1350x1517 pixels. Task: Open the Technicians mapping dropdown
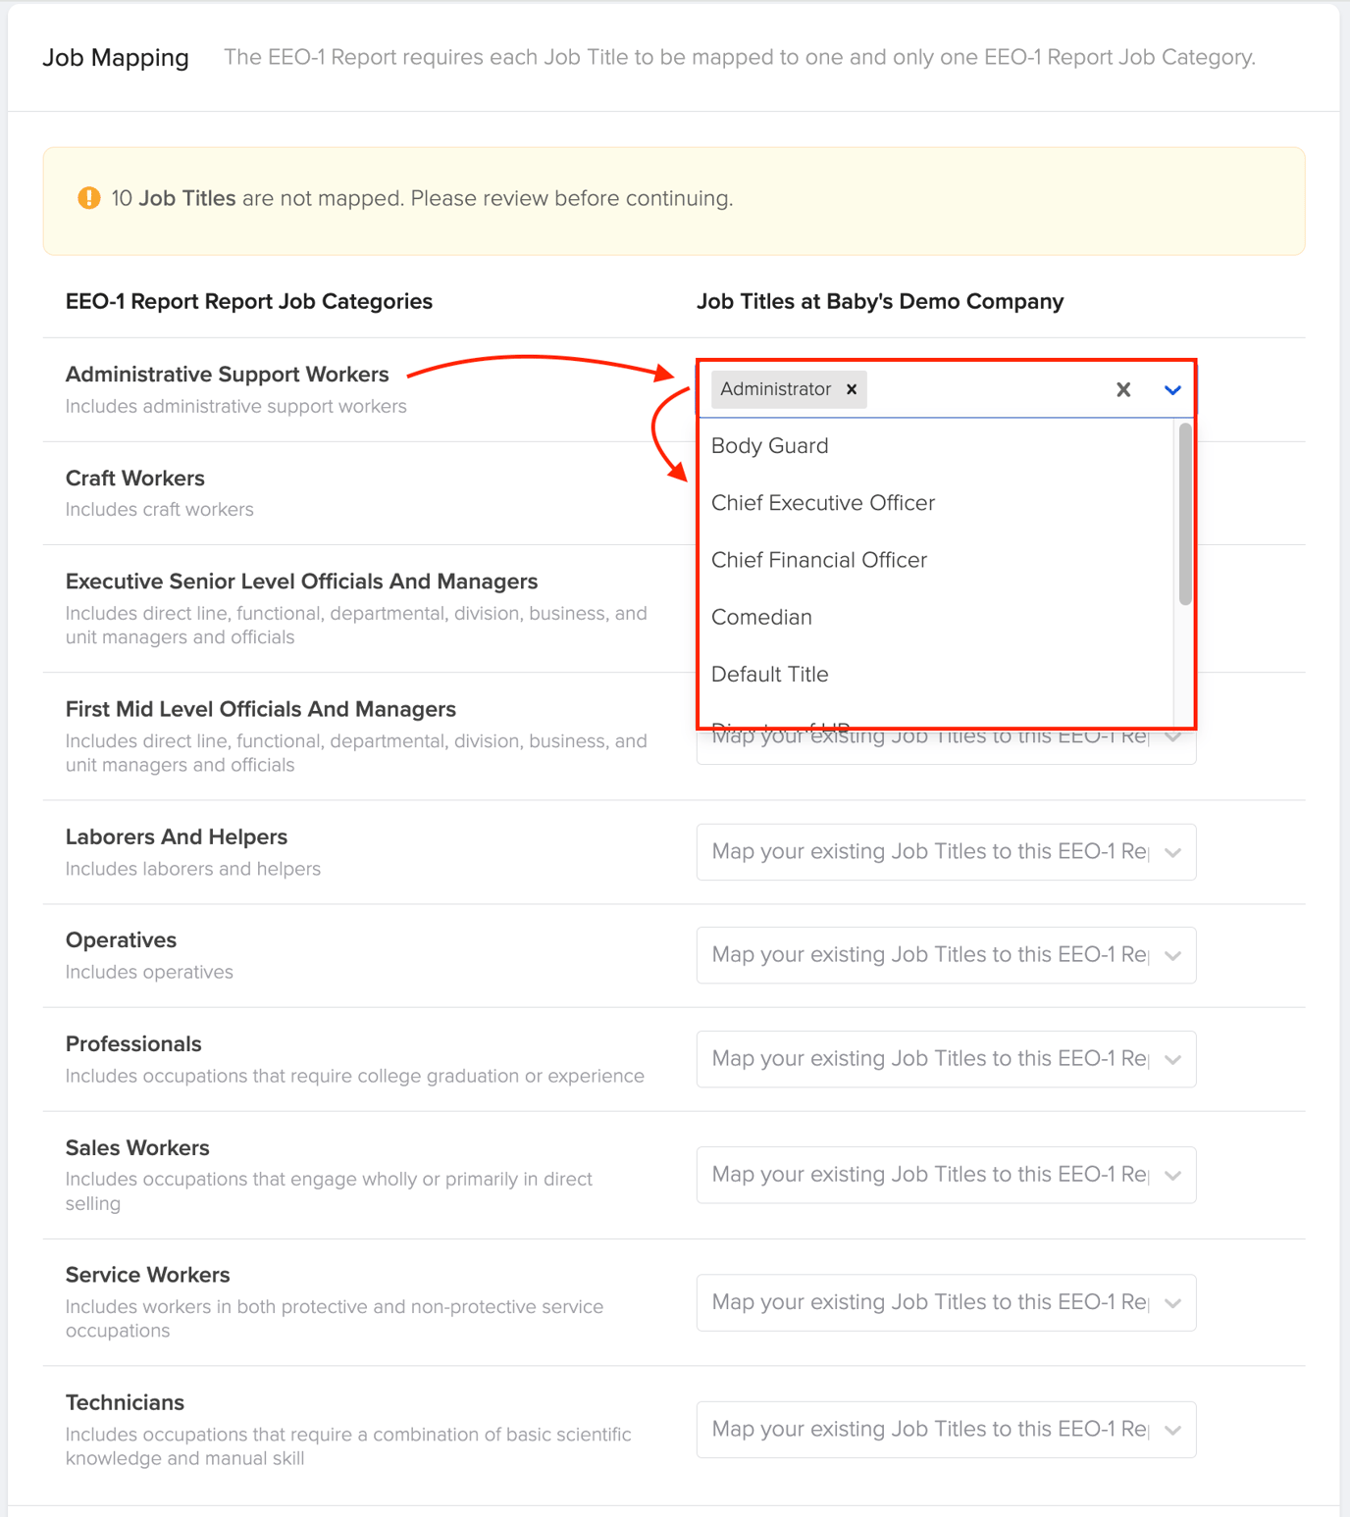[x=945, y=1429]
